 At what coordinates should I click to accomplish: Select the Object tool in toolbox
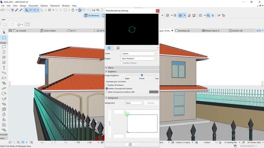pos(4,120)
